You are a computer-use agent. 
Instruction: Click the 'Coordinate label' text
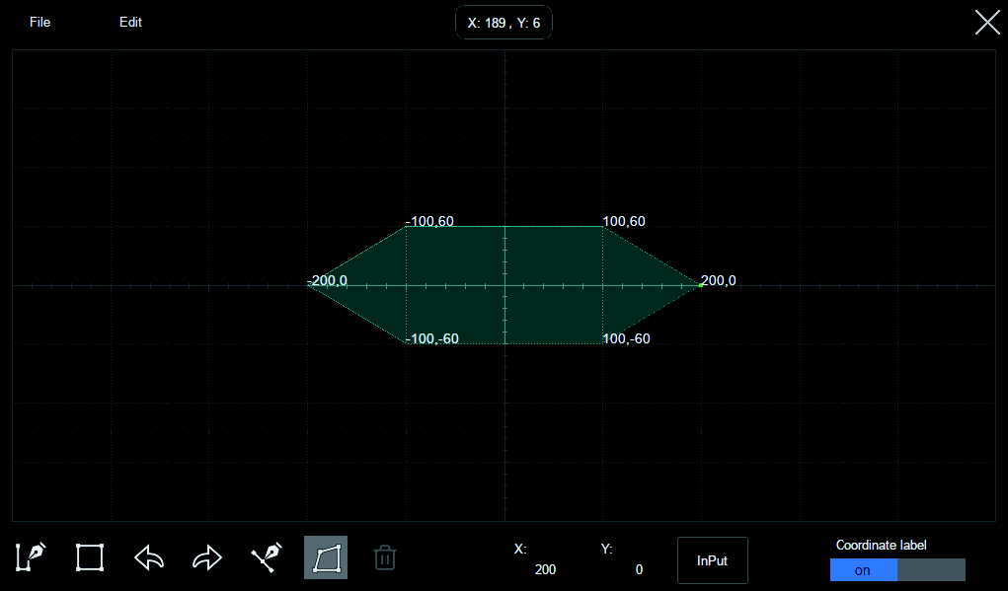pos(881,545)
